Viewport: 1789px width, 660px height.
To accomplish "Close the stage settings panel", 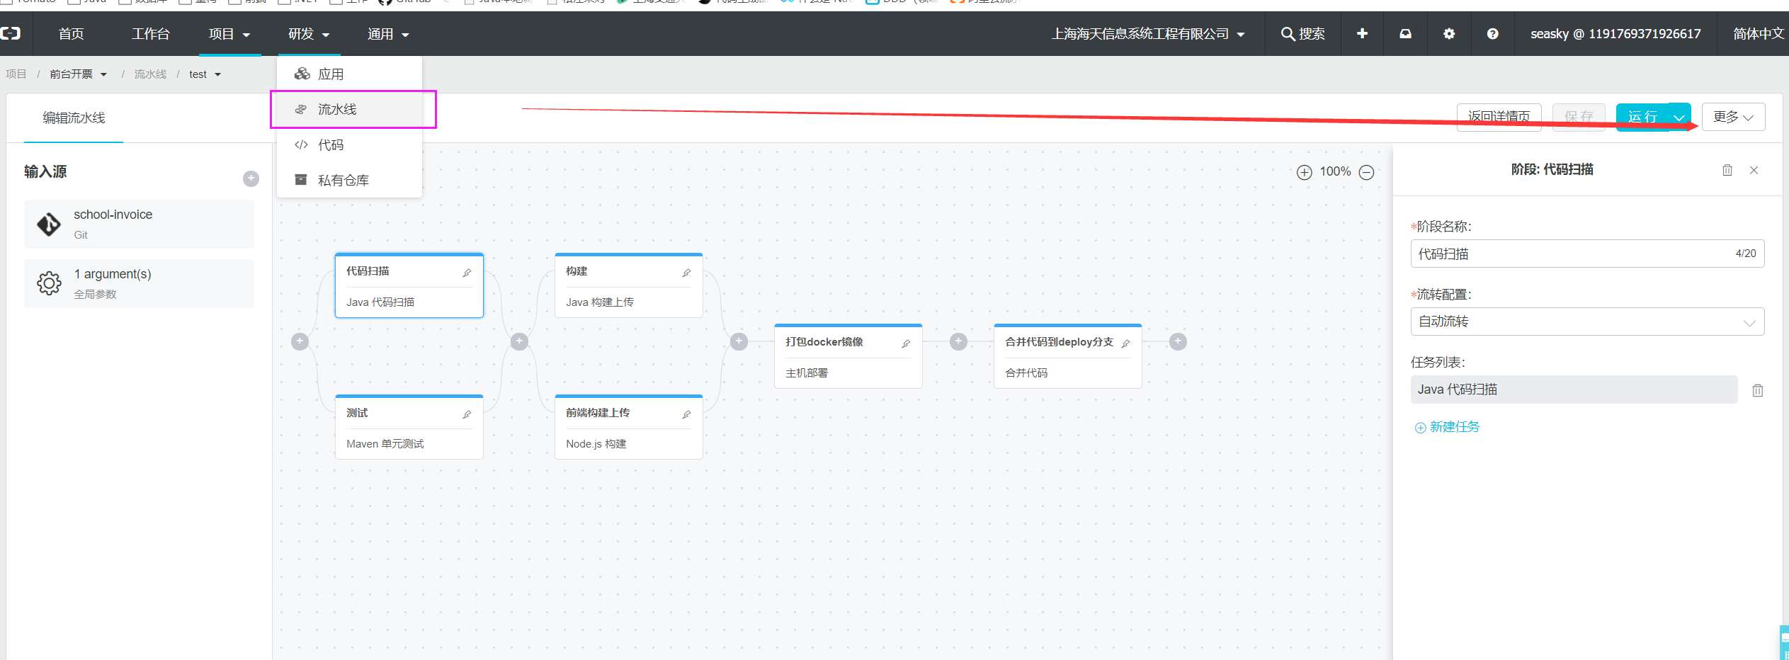I will click(x=1754, y=170).
